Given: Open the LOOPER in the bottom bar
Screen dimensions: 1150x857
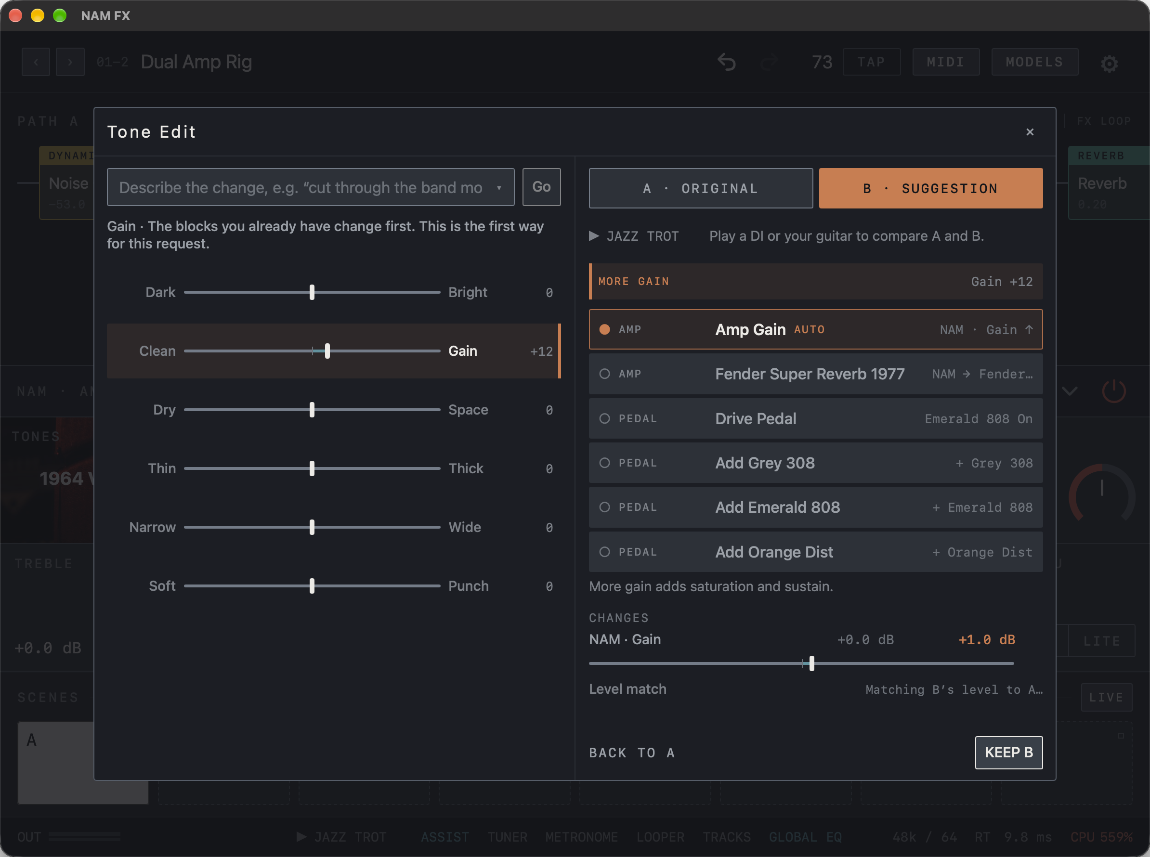Looking at the screenshot, I should tap(660, 837).
